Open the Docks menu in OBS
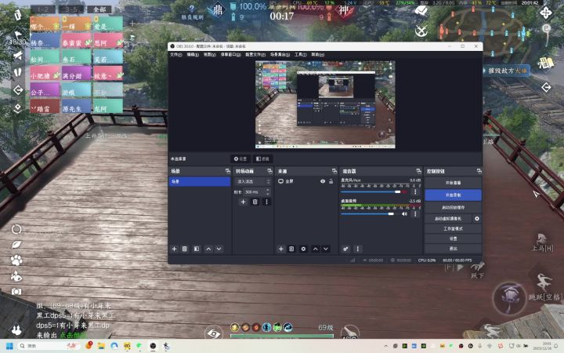Screen dimensions: 564x353 coord(230,55)
